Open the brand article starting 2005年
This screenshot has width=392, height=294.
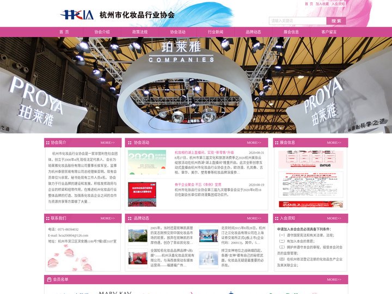point(171,235)
